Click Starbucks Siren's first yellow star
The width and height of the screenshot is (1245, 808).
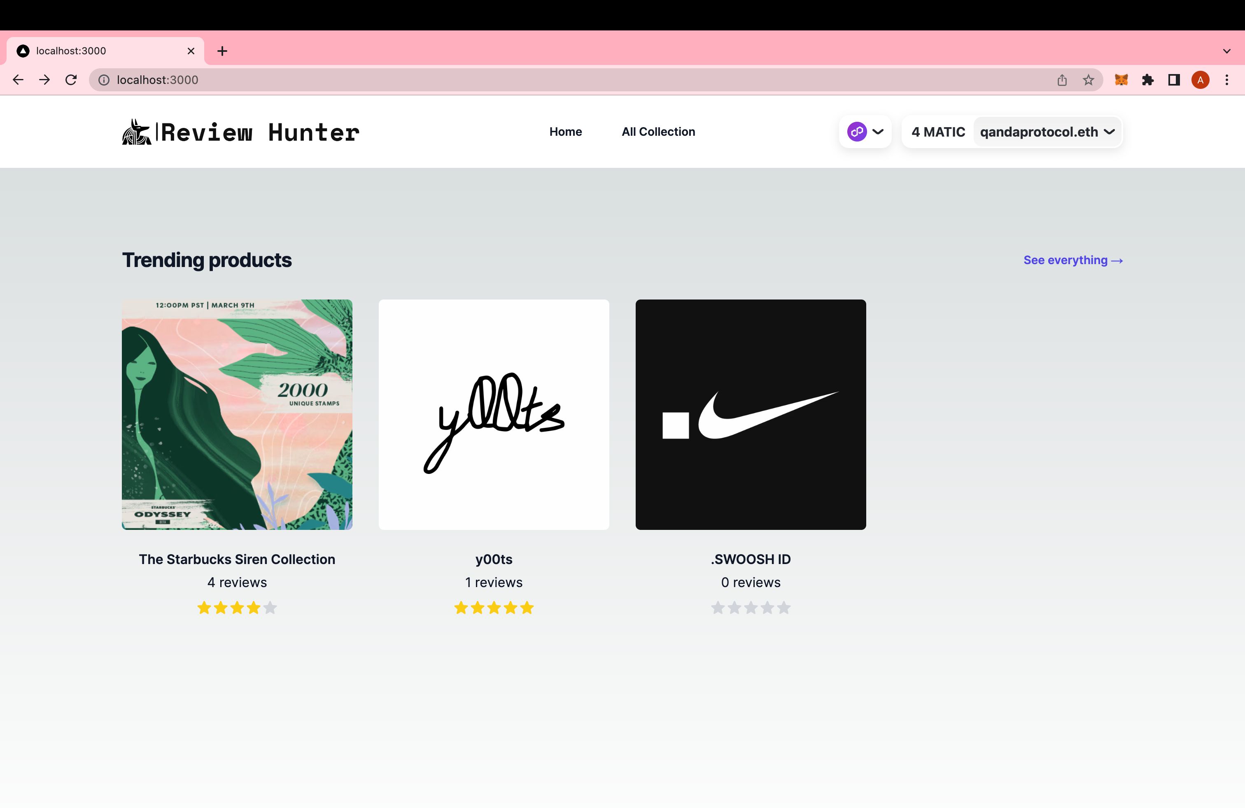(x=204, y=608)
